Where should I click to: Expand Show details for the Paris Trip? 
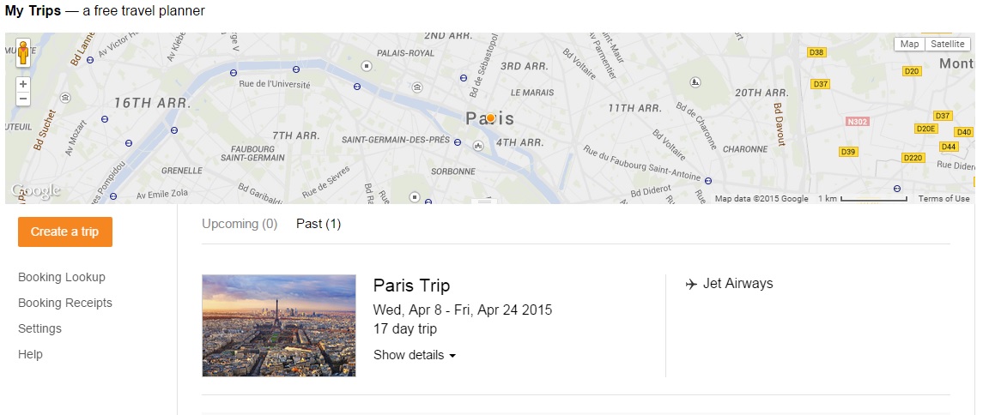[415, 355]
